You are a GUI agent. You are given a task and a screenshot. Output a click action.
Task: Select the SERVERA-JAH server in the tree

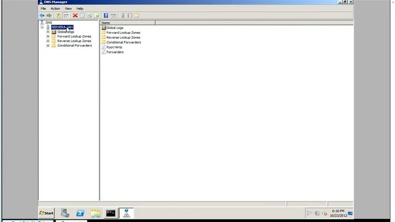point(62,27)
